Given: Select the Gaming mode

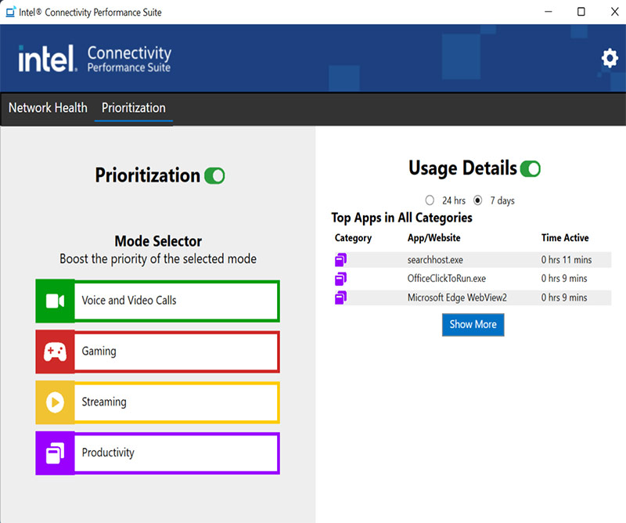Looking at the screenshot, I should 158,352.
